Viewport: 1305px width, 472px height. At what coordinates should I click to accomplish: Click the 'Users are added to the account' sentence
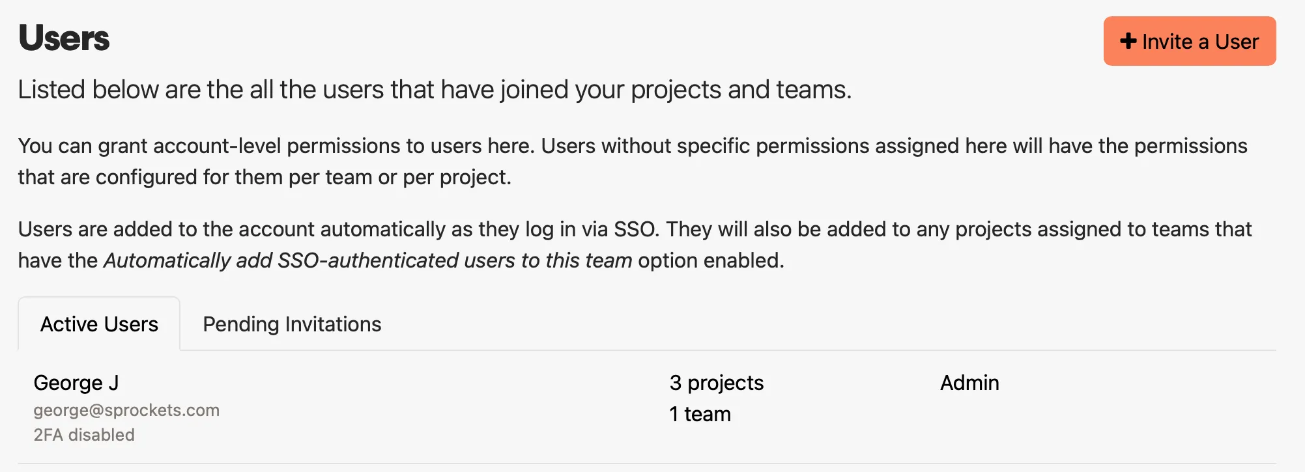339,229
